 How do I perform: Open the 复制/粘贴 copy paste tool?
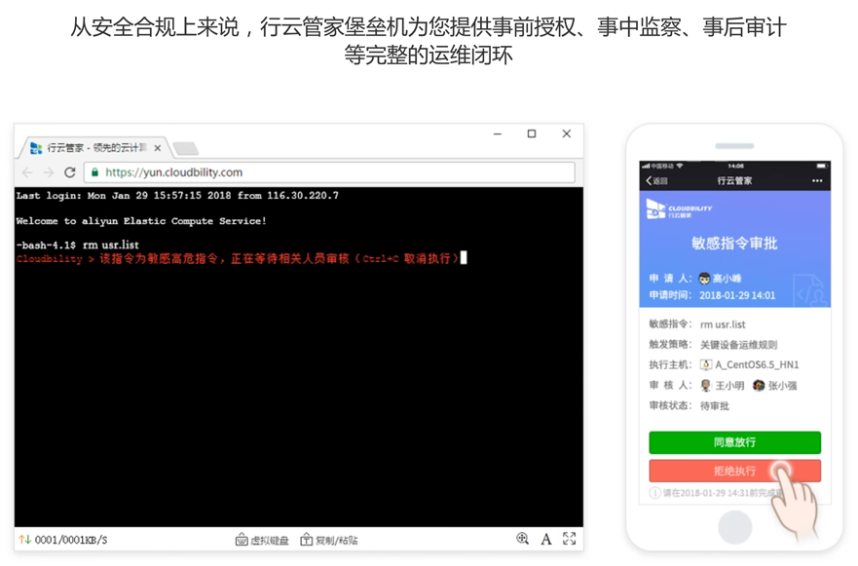pyautogui.click(x=329, y=540)
